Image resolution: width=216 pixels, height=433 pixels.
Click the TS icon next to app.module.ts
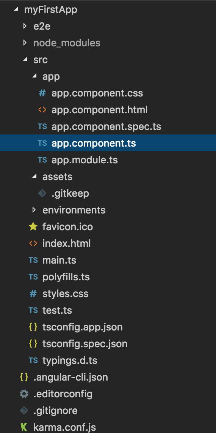42,160
